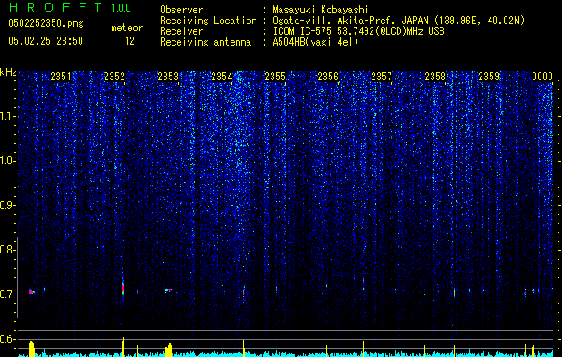Screen dimensions: 562x357
Task: Click the Observer label
Action: click(181, 10)
